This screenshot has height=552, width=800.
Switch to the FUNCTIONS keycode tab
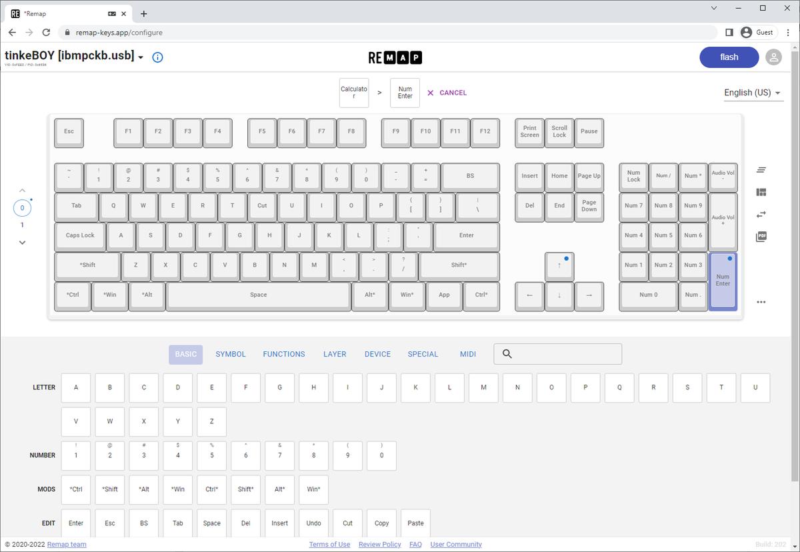click(x=284, y=354)
